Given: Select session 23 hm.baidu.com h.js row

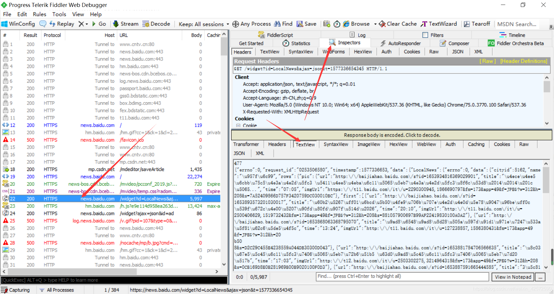Looking at the screenshot, I should pos(111,206).
